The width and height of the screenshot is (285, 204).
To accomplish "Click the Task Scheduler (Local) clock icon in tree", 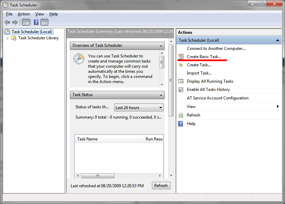I will [7, 32].
